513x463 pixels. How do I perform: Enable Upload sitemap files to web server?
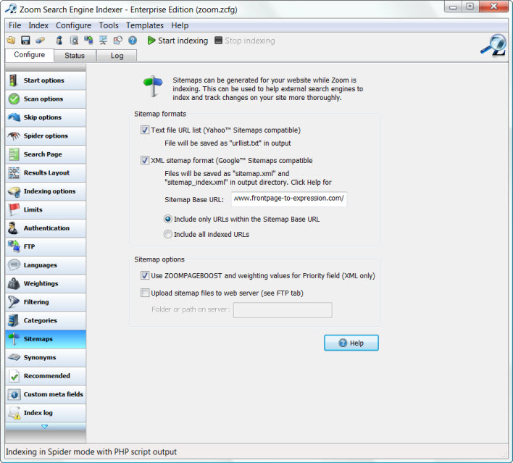[145, 293]
